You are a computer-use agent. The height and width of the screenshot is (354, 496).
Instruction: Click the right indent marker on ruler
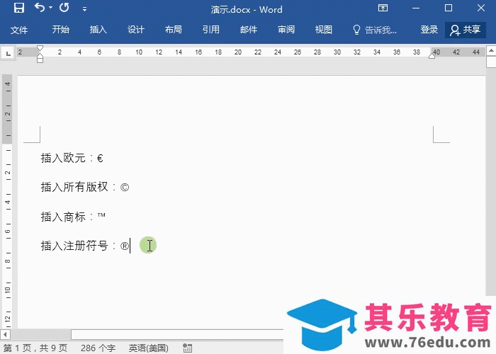click(432, 56)
